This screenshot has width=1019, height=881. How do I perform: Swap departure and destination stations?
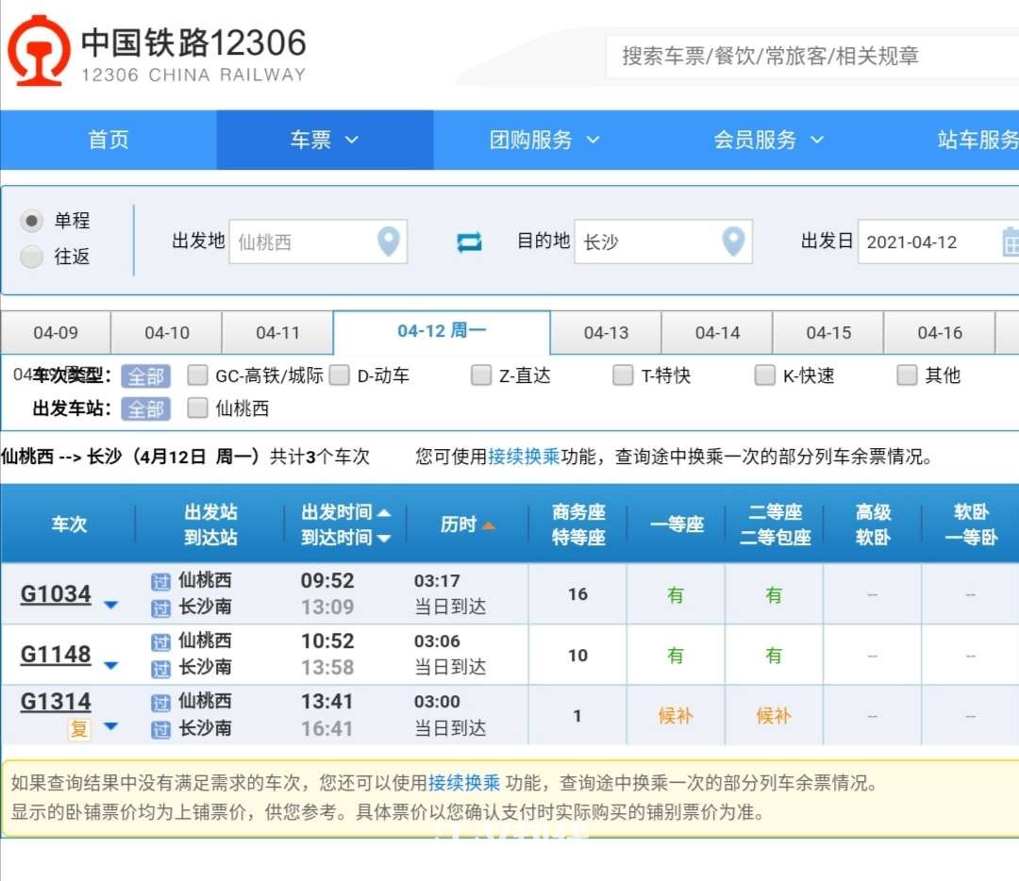[469, 241]
